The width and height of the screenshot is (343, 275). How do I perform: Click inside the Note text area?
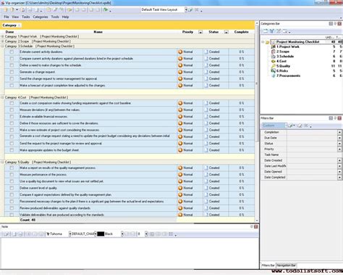pos(130,253)
